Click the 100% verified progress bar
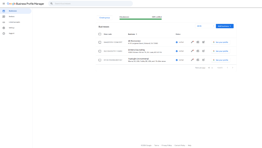This screenshot has width=262, height=148. [x=140, y=19]
